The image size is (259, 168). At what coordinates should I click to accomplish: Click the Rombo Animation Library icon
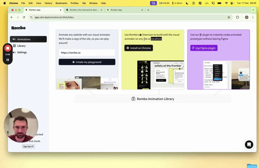[134, 99]
